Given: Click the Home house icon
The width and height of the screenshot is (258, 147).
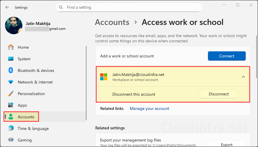Looking at the screenshot, I should tap(11, 47).
